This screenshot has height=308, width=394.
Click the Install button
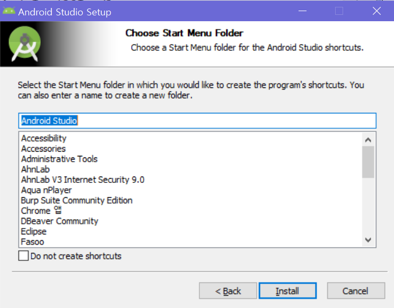tap(287, 291)
